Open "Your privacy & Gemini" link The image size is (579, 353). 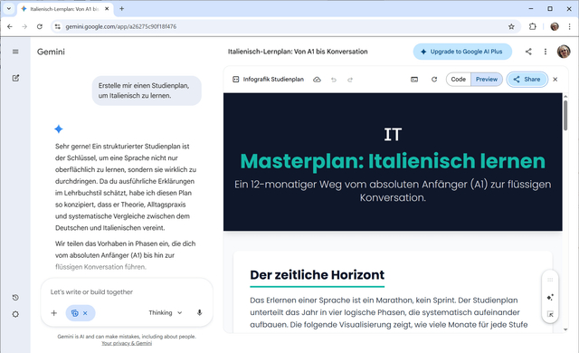[127, 343]
